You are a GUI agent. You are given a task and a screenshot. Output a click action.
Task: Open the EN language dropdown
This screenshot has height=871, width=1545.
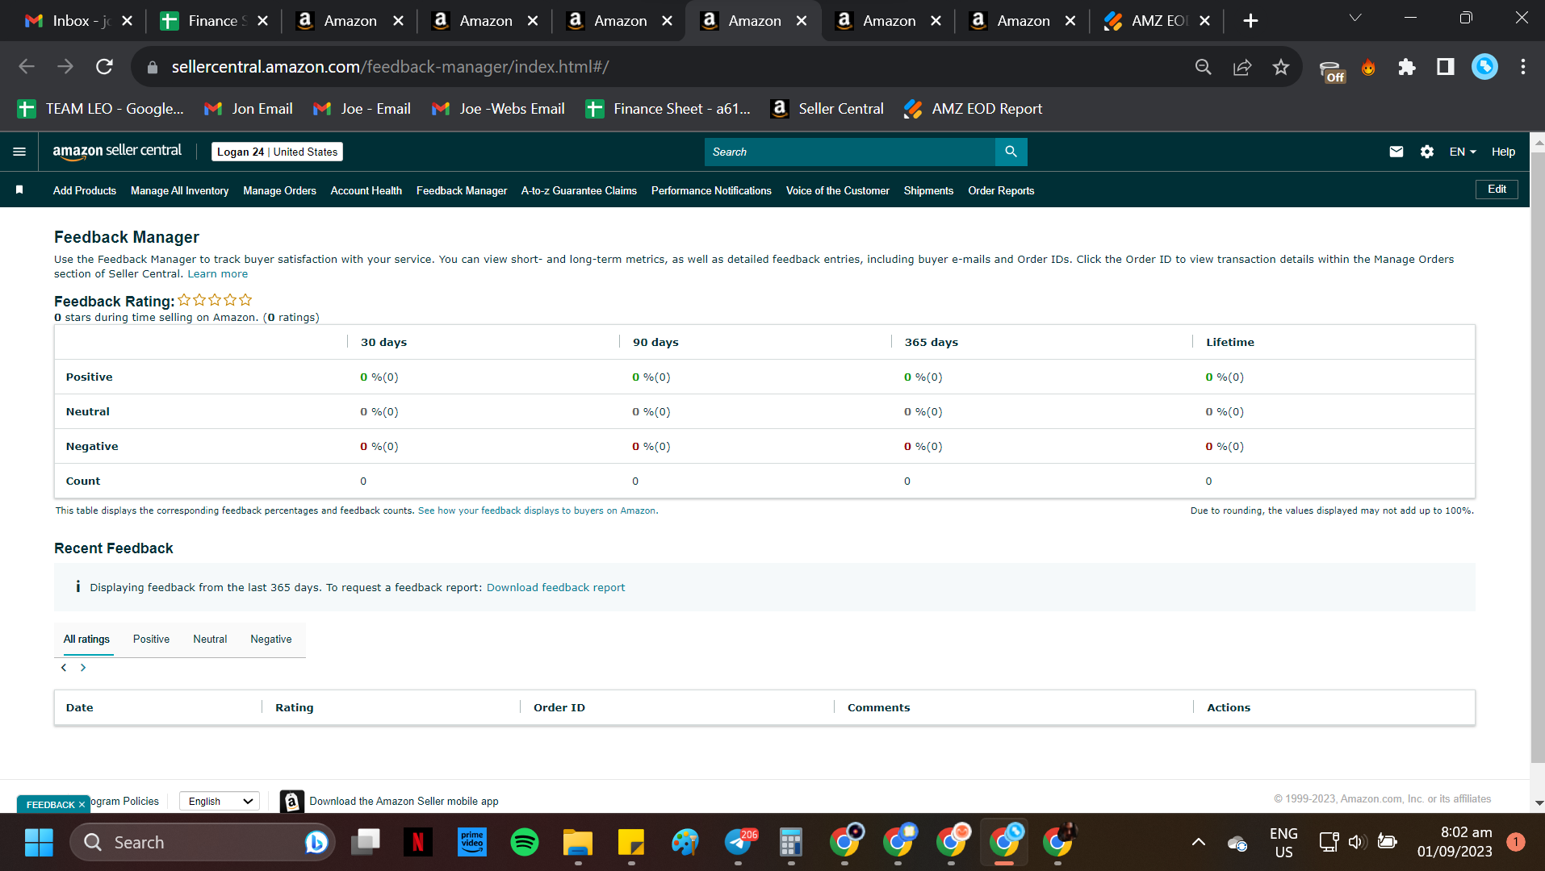click(x=1463, y=152)
